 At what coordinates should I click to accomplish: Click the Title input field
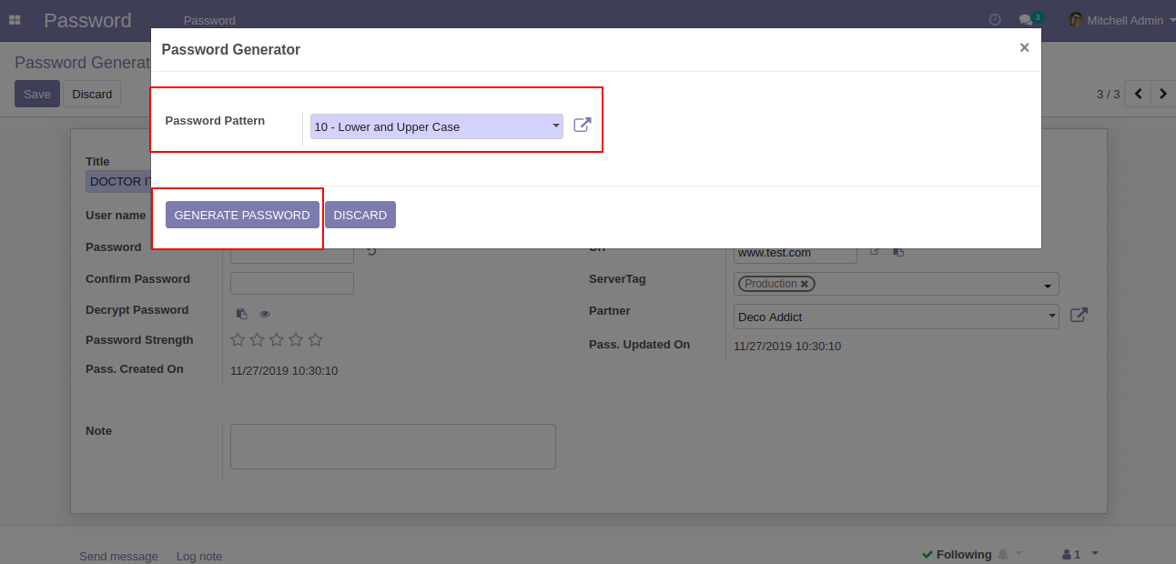coord(119,181)
